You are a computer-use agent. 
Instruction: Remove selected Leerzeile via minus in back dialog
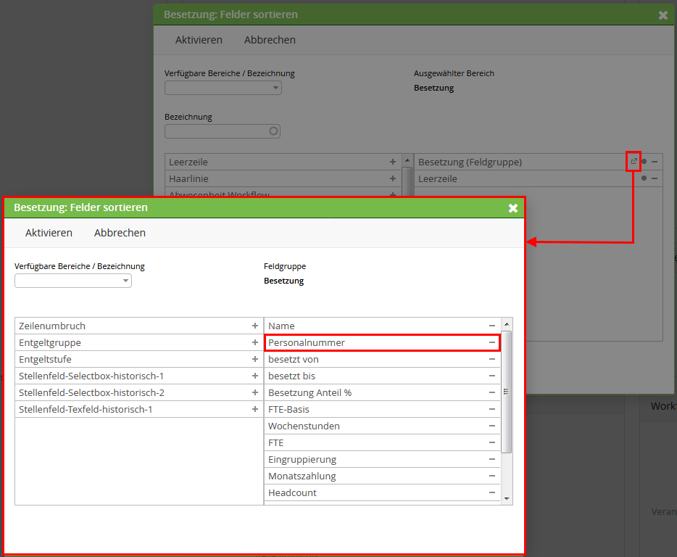655,178
